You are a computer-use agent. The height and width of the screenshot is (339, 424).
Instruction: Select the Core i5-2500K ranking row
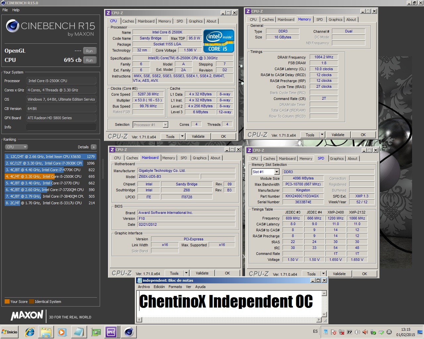(50, 176)
